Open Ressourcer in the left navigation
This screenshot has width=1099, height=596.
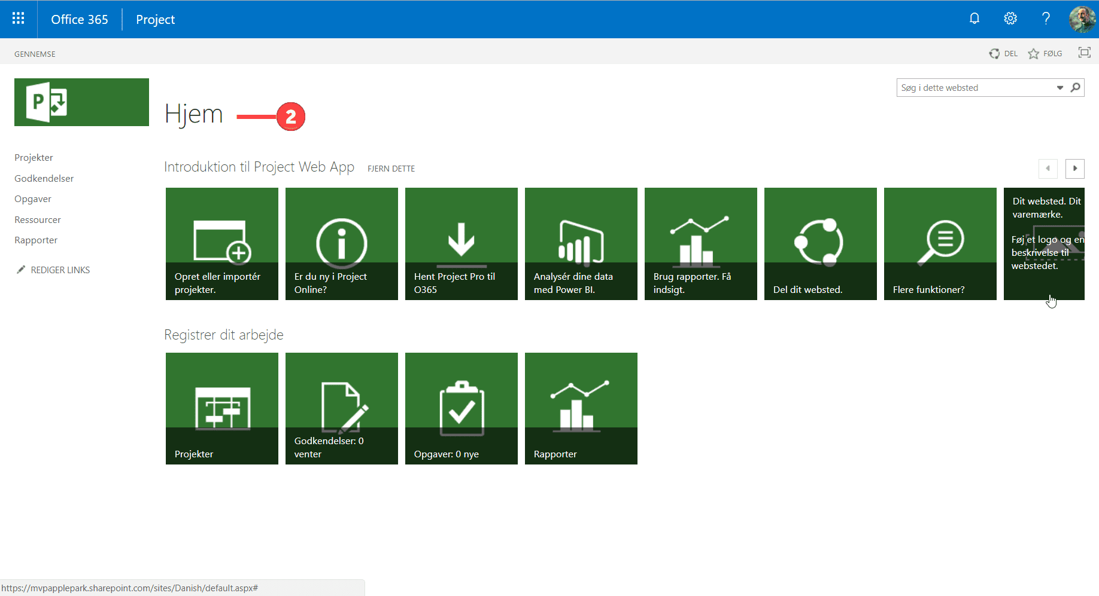click(x=38, y=220)
